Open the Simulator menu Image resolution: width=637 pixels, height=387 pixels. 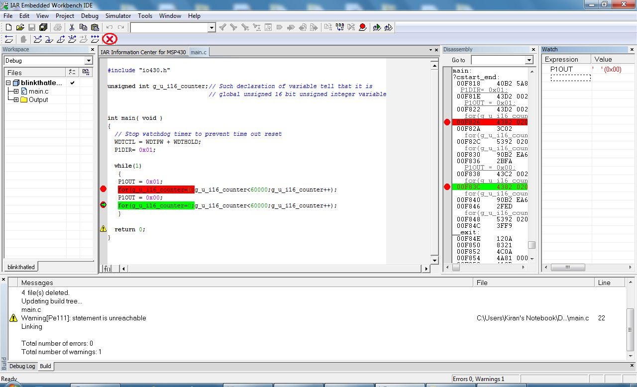[x=118, y=15]
